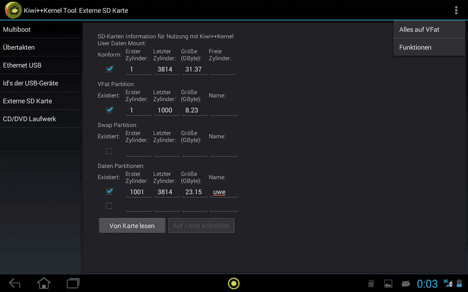468x292 pixels.
Task: Tap the Android debug notification icon
Action: [x=405, y=283]
